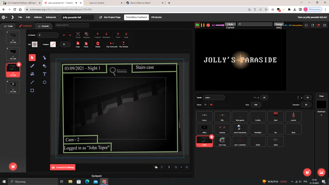Undo the last costume edit
329x185 pixels.
[x=64, y=35]
